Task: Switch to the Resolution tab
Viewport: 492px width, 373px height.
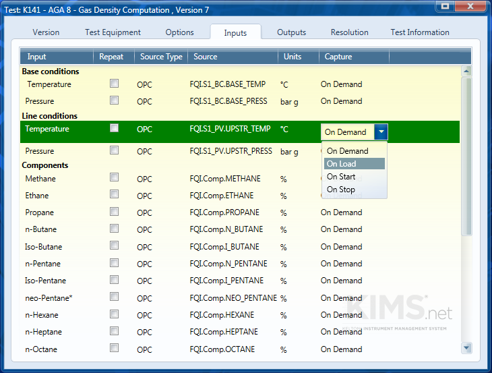Action: click(349, 32)
